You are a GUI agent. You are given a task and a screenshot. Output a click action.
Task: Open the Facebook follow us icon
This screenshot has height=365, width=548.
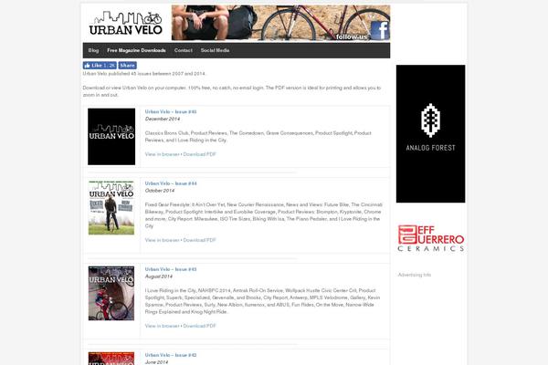pos(380,30)
